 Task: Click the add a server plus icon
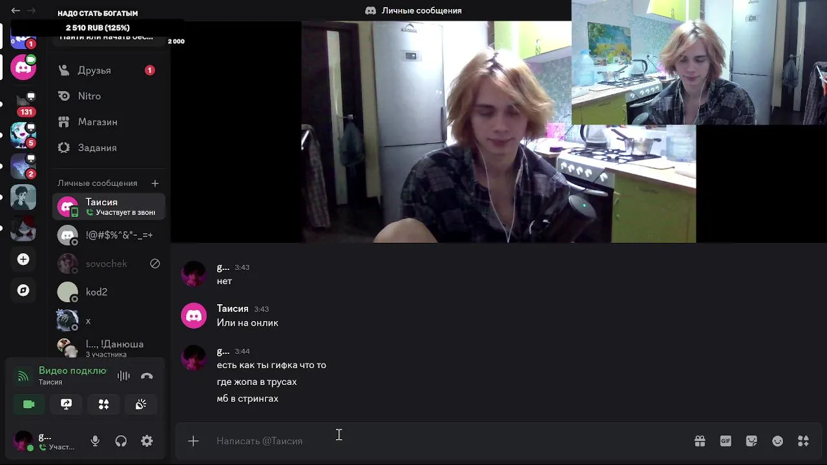pos(23,259)
